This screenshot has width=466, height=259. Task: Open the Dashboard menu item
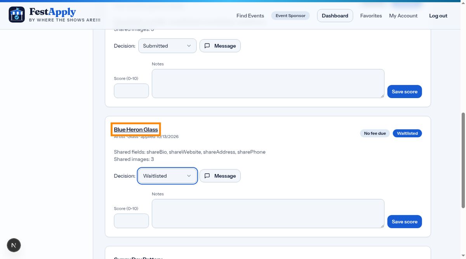click(335, 16)
